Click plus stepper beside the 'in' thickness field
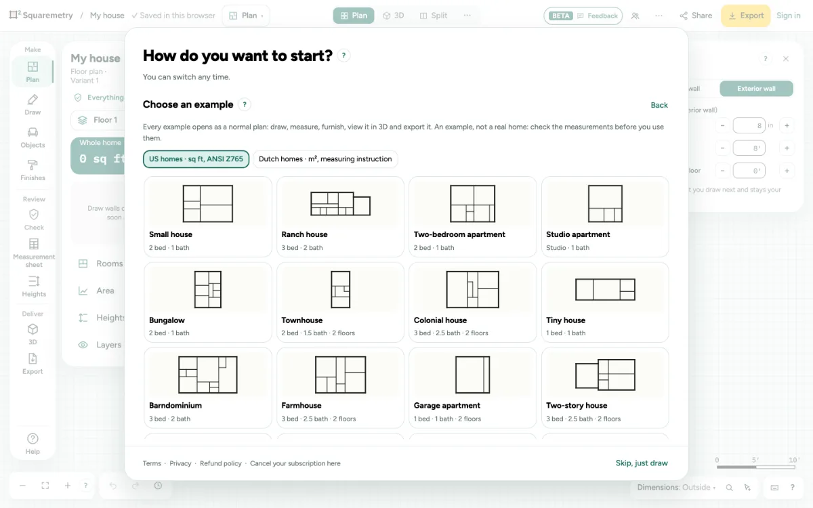 pyautogui.click(x=787, y=125)
